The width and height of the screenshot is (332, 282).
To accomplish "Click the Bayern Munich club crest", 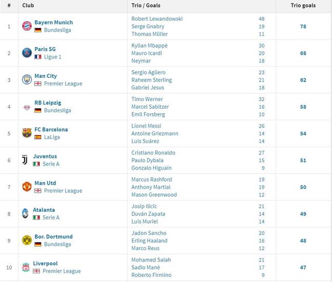I will (x=27, y=26).
